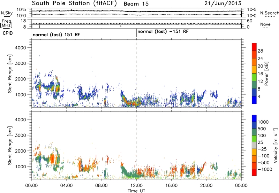Click the 'N.Search' legend label
279x193 pixels.
point(269,13)
